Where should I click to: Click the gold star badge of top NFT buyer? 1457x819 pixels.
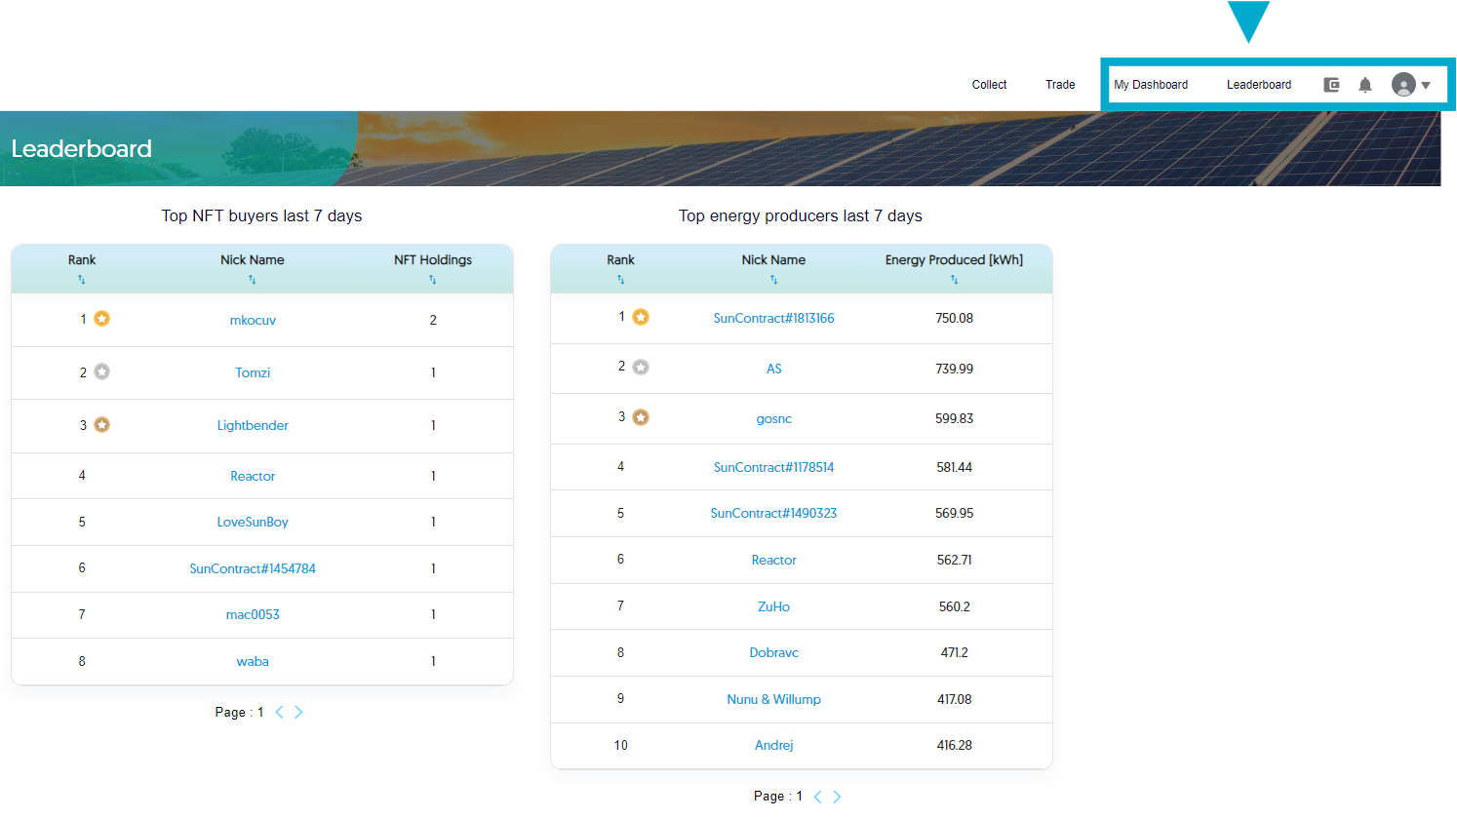click(x=102, y=319)
